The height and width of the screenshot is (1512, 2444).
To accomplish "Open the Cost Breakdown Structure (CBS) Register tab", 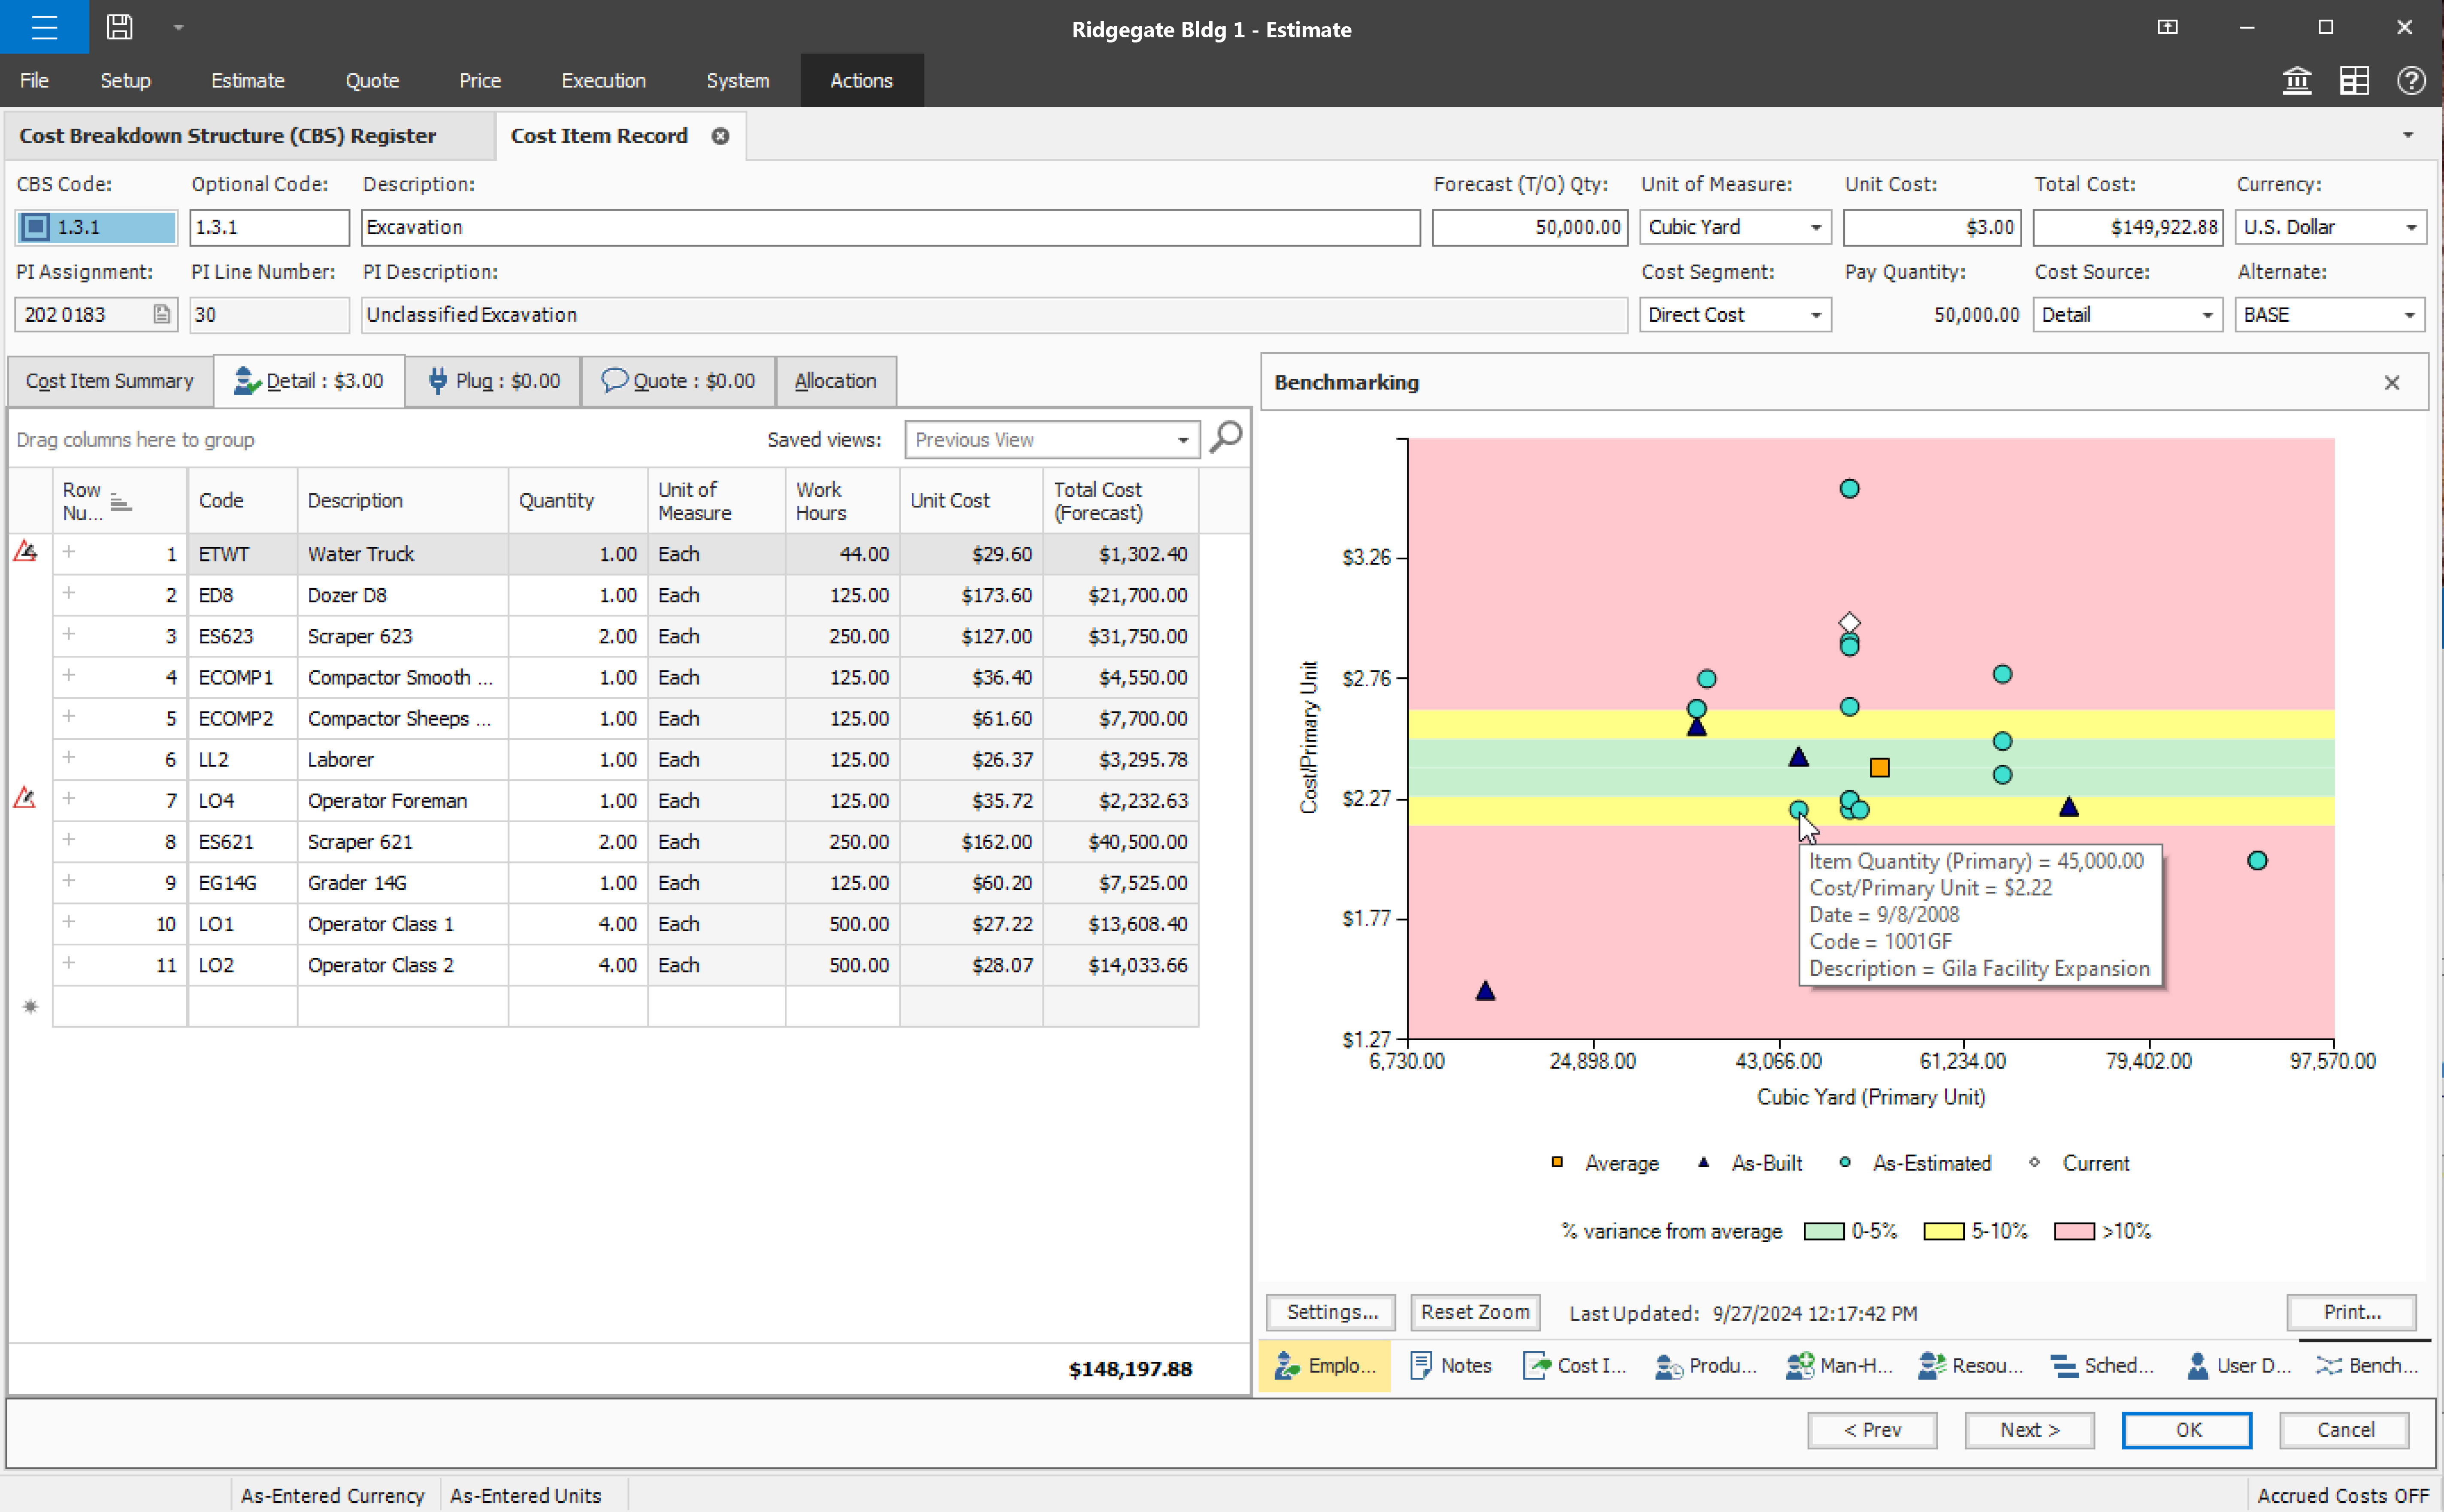I will coord(227,135).
